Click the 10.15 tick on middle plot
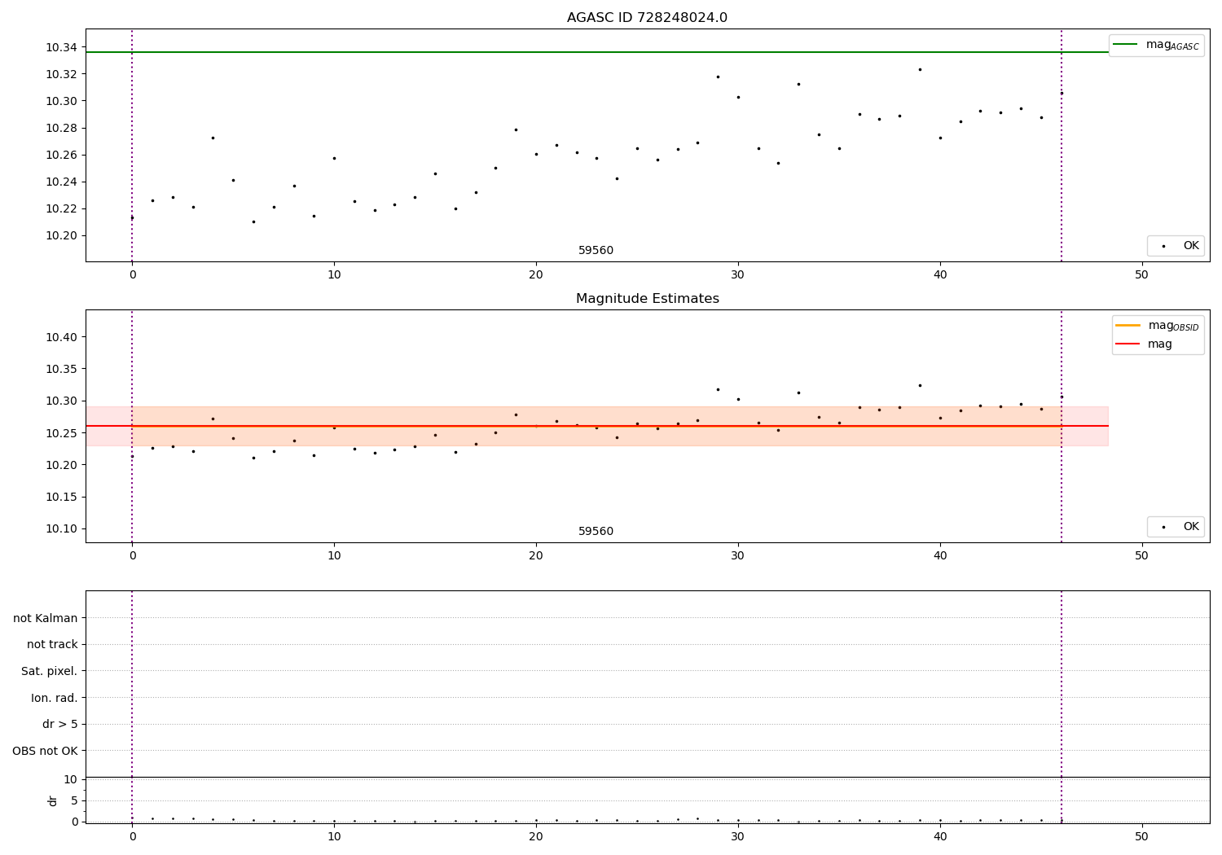Screen dimensions: 1222x855 [61, 497]
